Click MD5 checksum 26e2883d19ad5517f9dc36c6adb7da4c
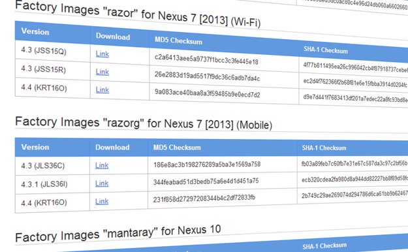408x252 pixels. pyautogui.click(x=207, y=76)
